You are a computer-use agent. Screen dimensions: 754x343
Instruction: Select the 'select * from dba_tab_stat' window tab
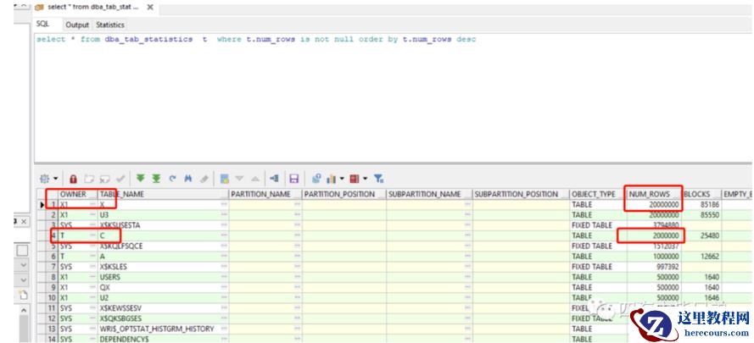(92, 8)
